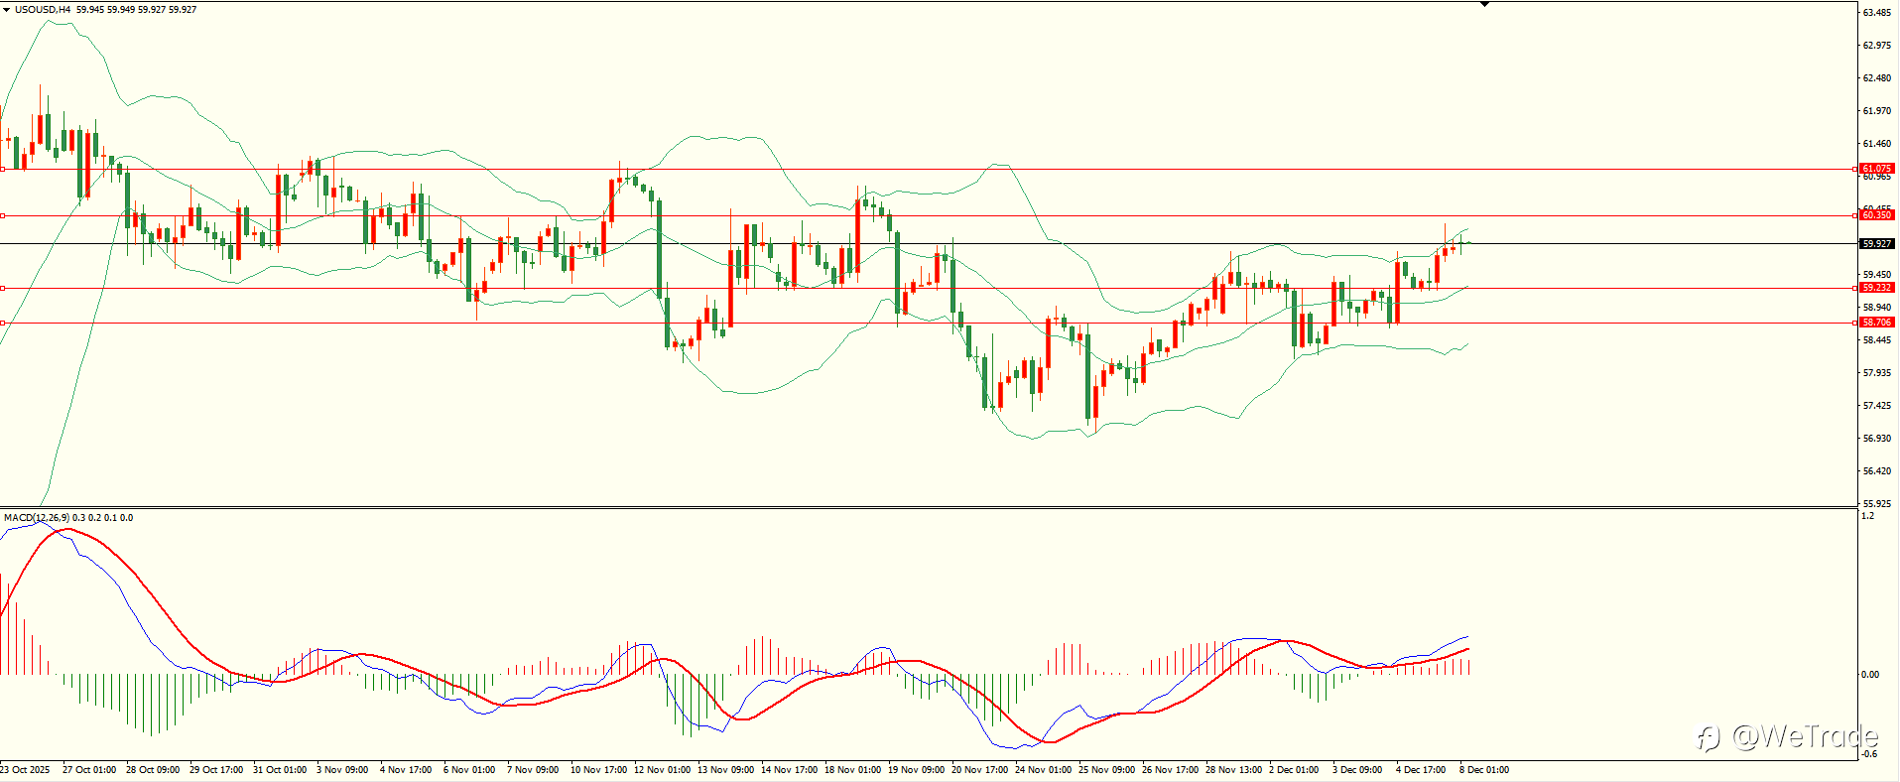Click the 3 Dec 09:00 time axis label
The image size is (1900, 782).
(x=1357, y=770)
